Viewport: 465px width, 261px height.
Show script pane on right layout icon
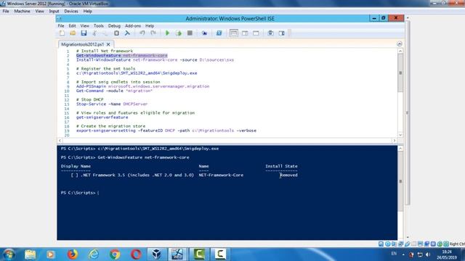(245, 33)
